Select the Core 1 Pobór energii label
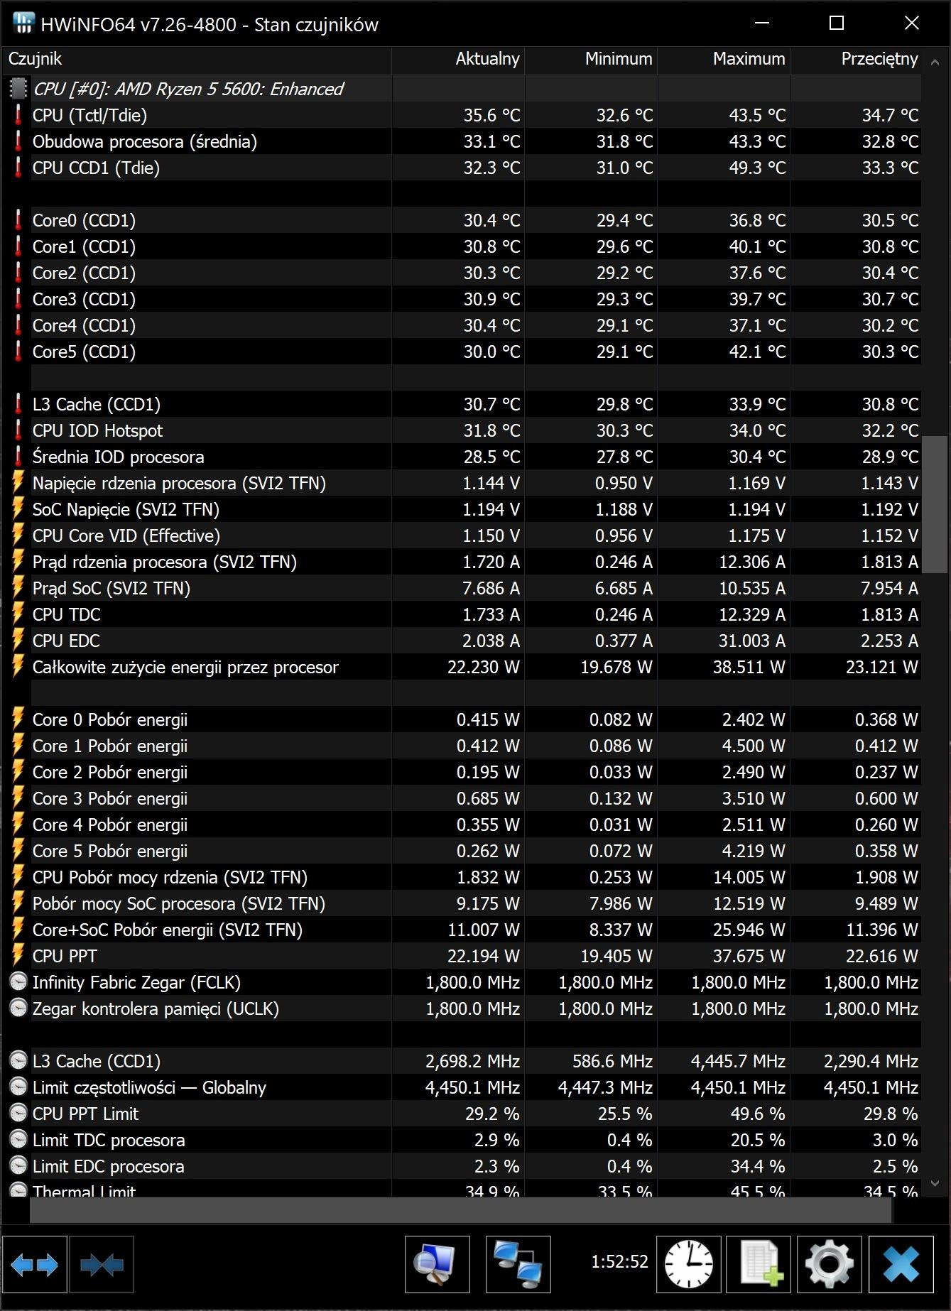 110,746
